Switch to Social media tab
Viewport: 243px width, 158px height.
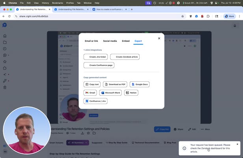[x=110, y=41]
